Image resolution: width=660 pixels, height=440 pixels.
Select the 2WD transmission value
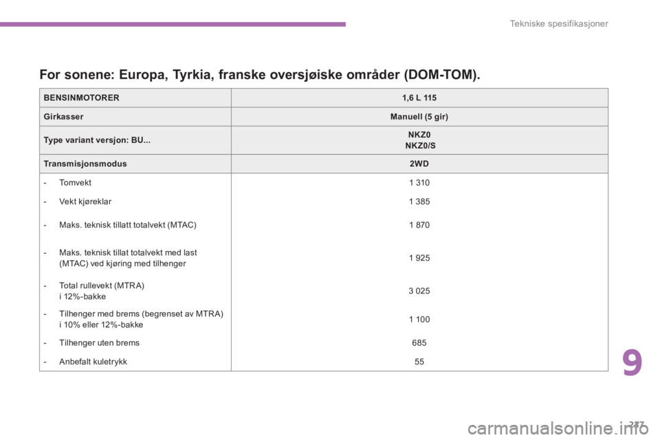419,164
